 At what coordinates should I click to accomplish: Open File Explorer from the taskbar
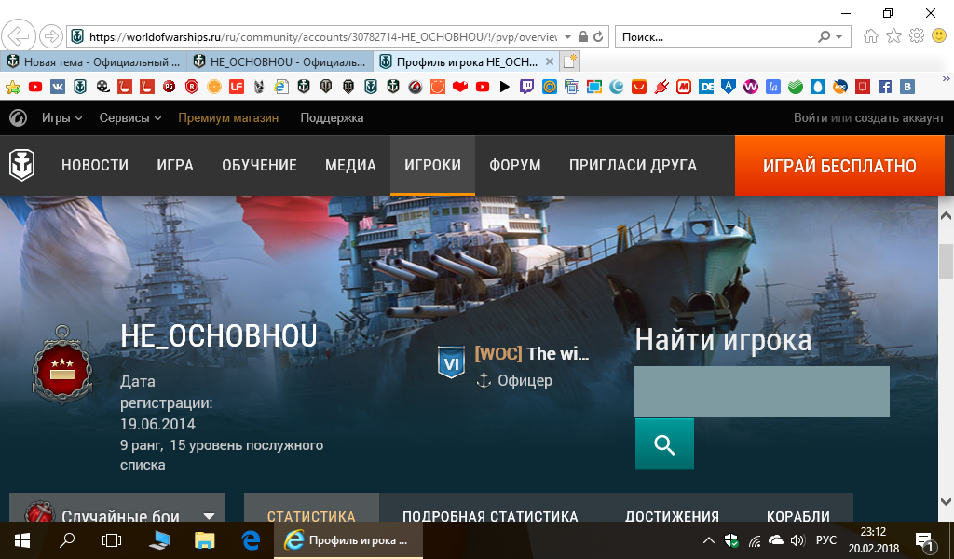point(204,540)
